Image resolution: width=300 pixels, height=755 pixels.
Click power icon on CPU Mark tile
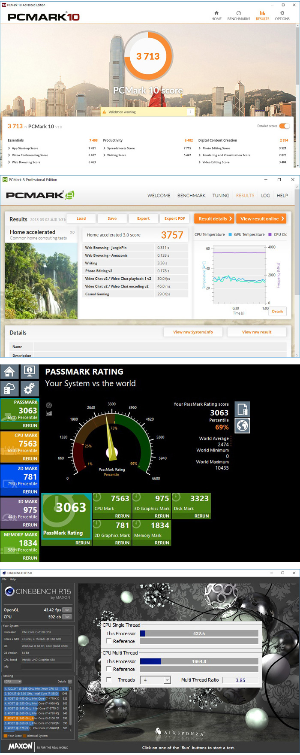tap(97, 497)
